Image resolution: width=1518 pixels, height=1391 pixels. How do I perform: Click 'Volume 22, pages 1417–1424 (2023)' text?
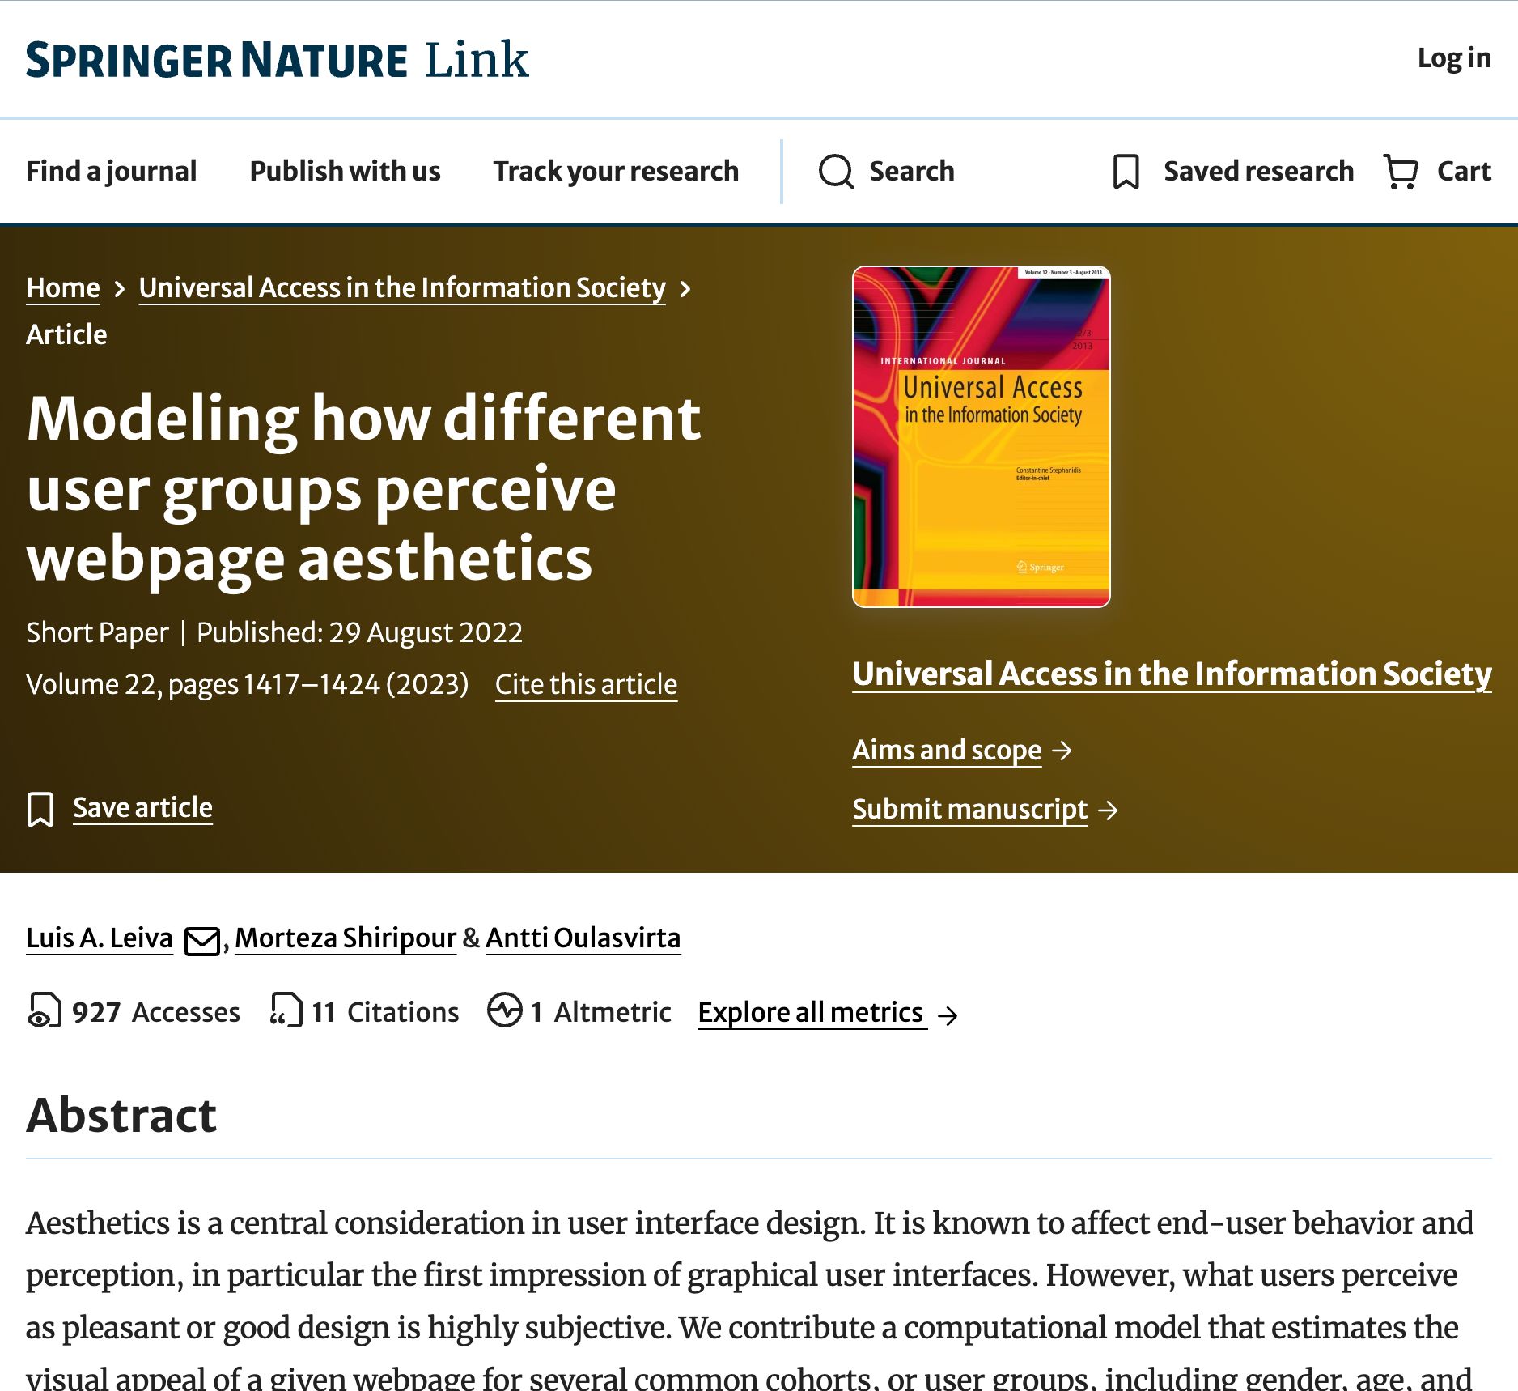point(248,684)
